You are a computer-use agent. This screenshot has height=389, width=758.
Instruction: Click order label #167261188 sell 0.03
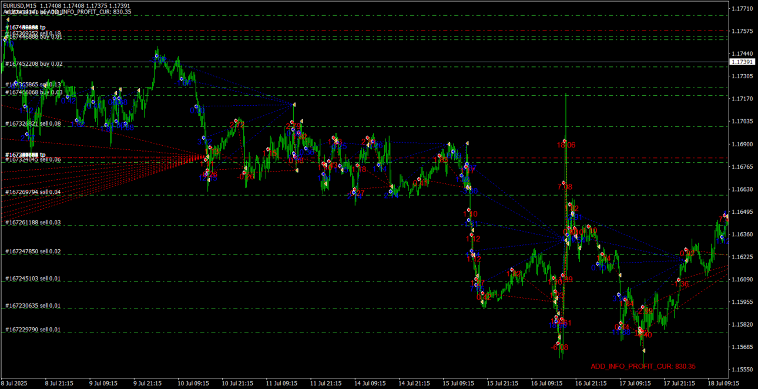(x=33, y=223)
